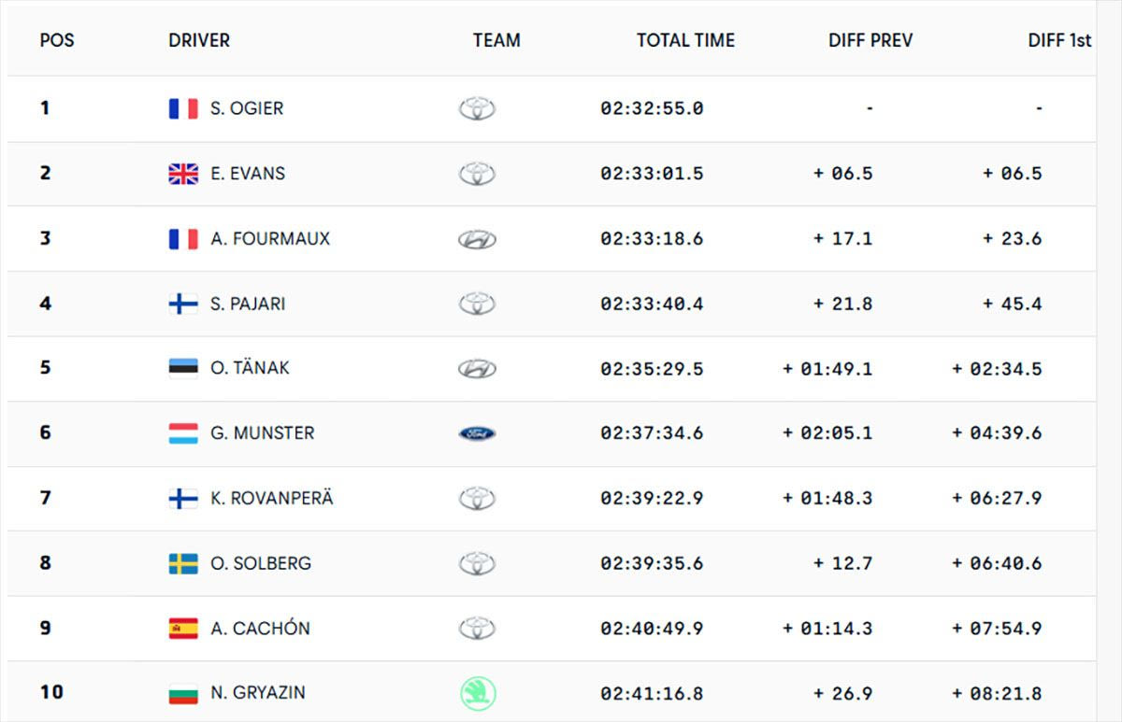The height and width of the screenshot is (722, 1122).
Task: Open driver K. Rovanperä's name link
Action: pos(272,498)
